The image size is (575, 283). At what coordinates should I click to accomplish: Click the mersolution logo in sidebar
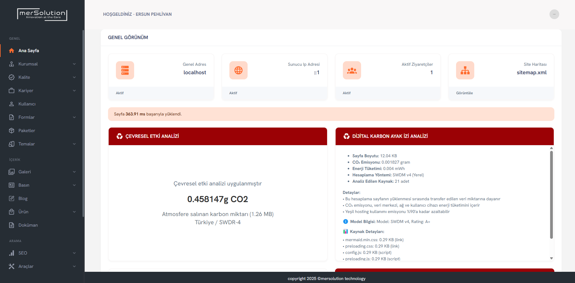[x=42, y=14]
